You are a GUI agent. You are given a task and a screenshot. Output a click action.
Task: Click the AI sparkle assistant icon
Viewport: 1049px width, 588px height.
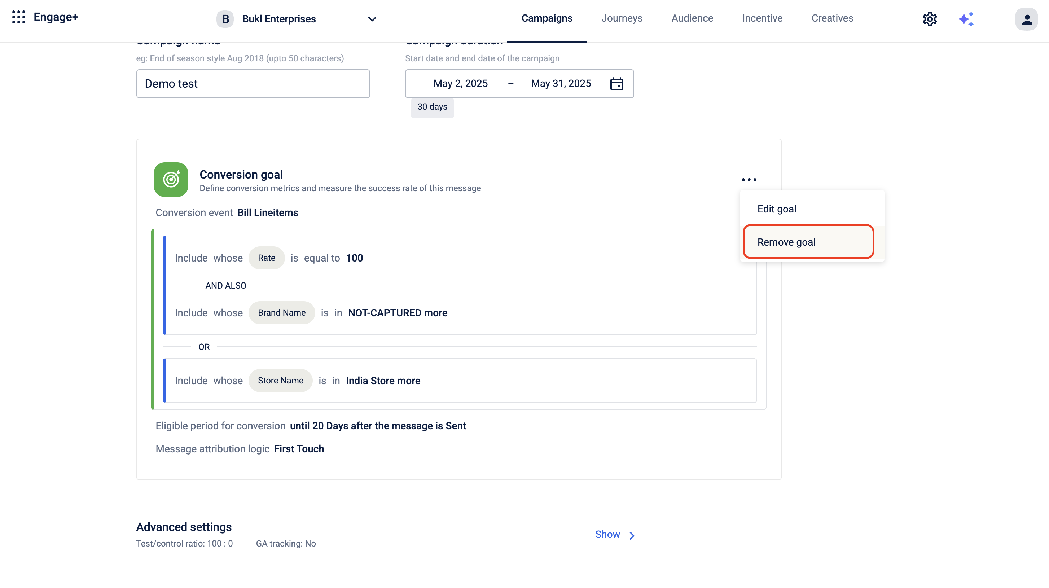click(x=966, y=19)
